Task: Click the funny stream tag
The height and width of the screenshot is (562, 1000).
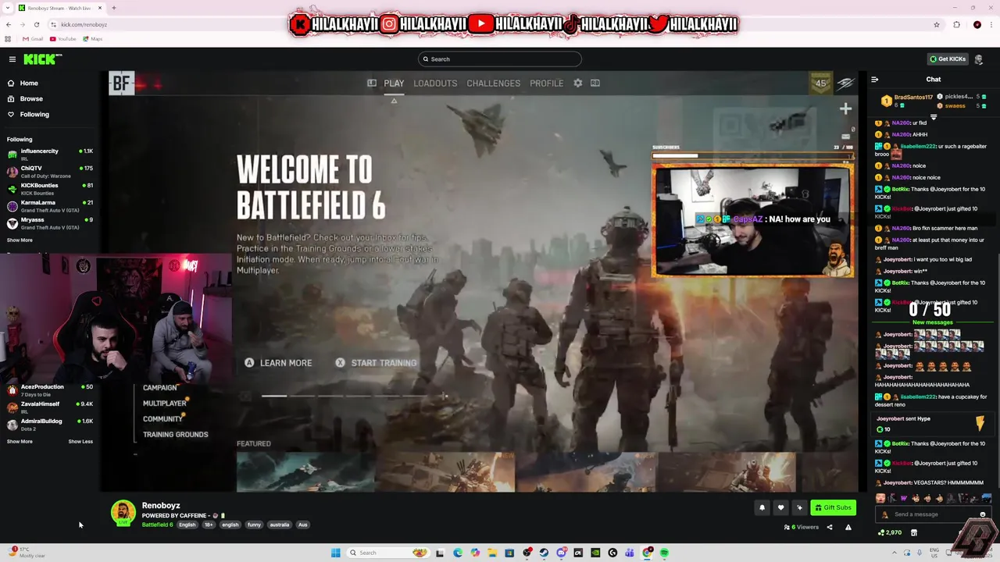Action: (x=254, y=525)
